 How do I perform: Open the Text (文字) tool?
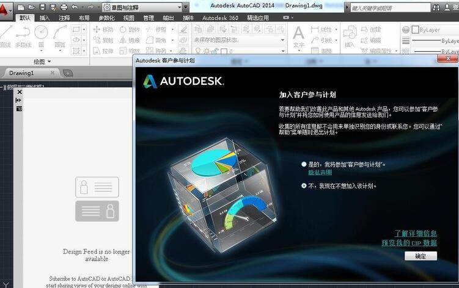[x=299, y=37]
